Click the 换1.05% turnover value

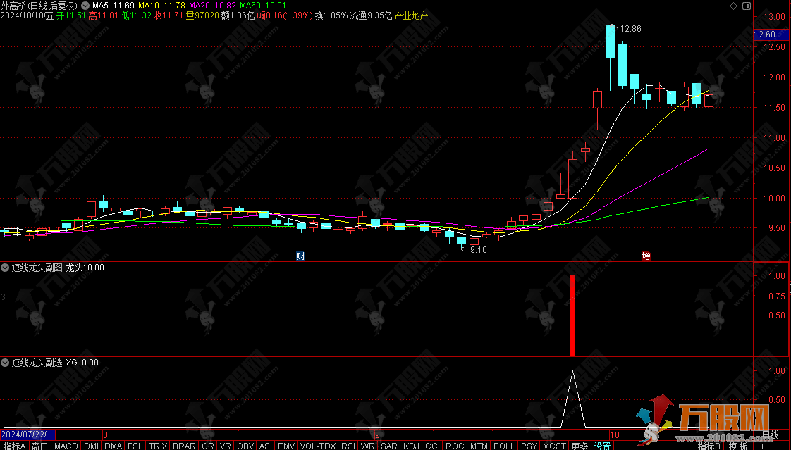(x=331, y=15)
